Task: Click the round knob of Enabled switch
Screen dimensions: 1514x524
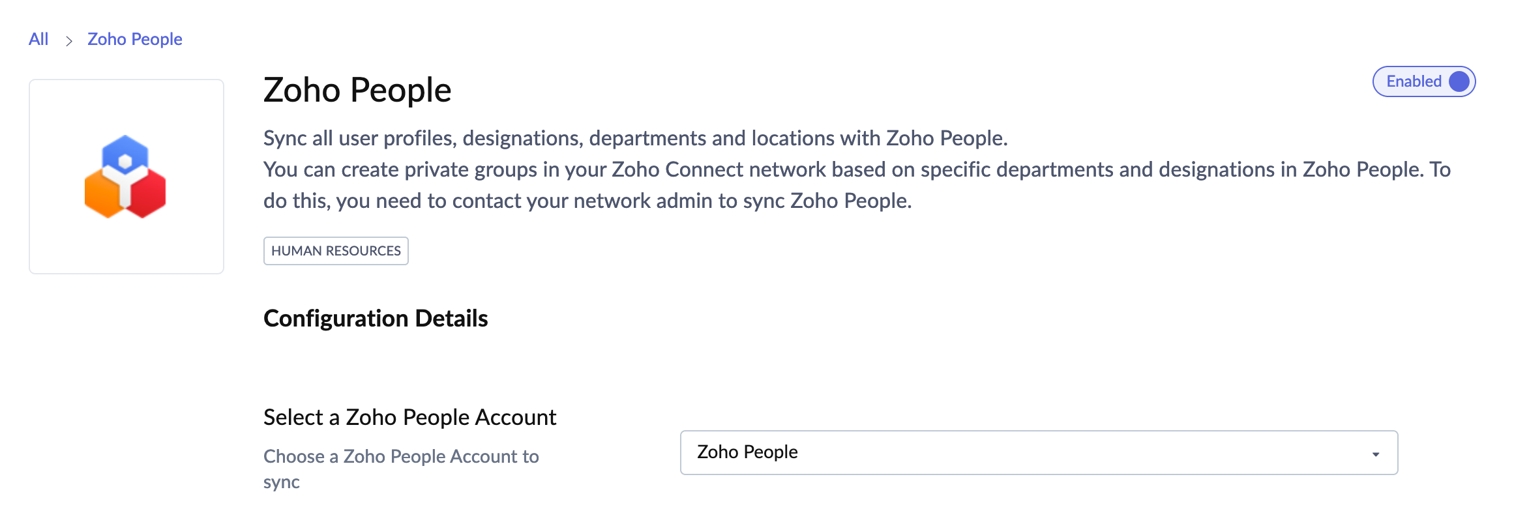Action: coord(1459,81)
